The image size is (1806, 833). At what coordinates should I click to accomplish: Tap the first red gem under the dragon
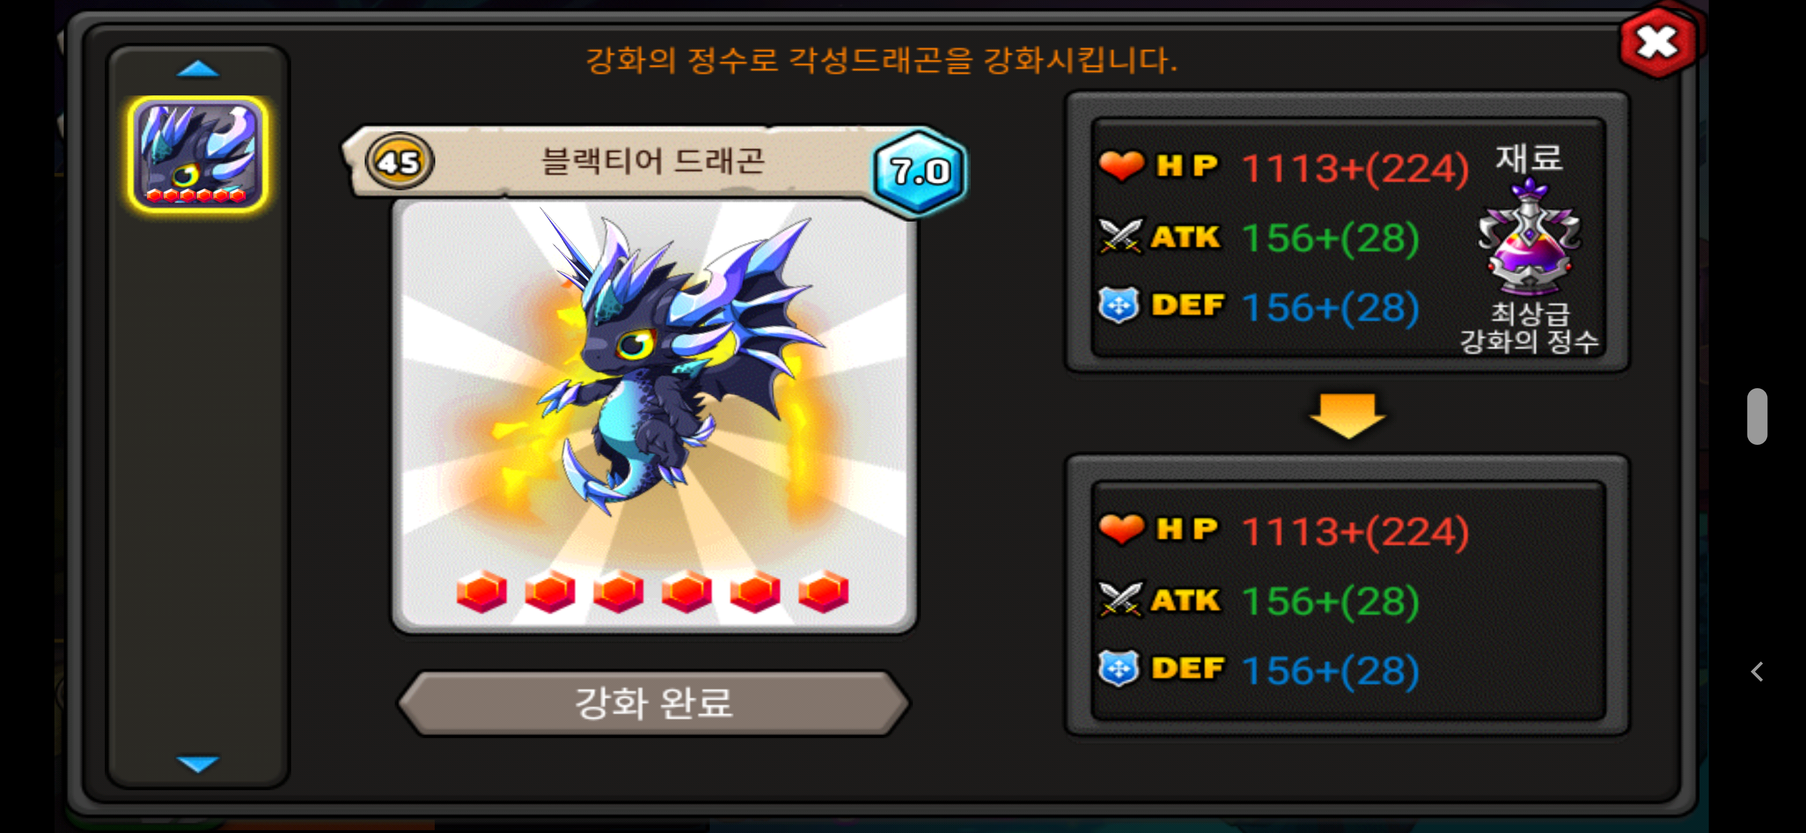click(482, 591)
